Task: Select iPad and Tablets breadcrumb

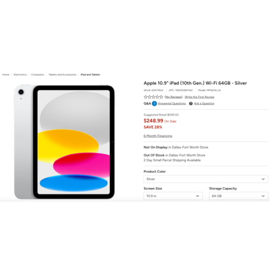Action: tap(90, 74)
